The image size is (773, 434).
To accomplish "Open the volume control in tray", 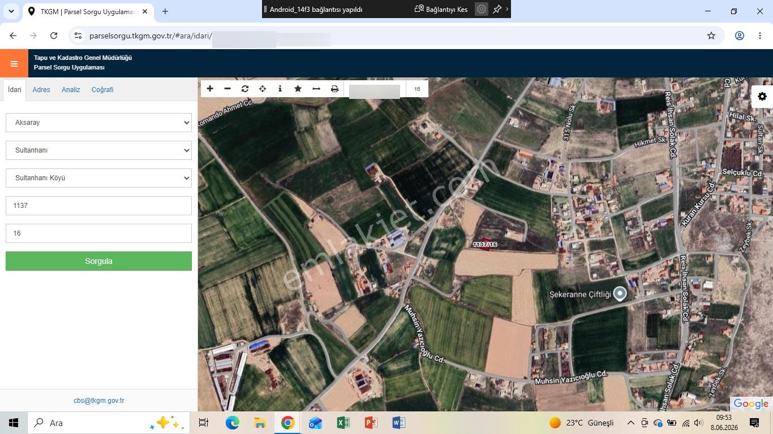I will click(698, 423).
